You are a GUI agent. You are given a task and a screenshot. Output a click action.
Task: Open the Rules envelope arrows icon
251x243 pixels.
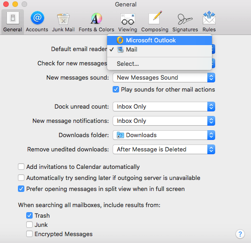[x=209, y=17]
